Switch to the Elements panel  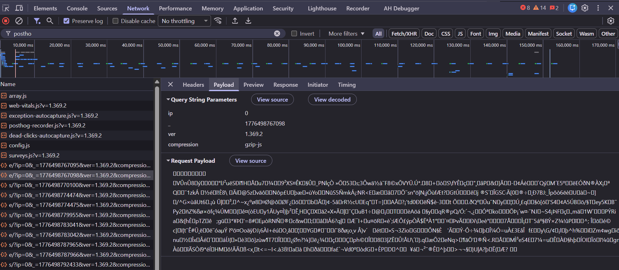pyautogui.click(x=45, y=8)
